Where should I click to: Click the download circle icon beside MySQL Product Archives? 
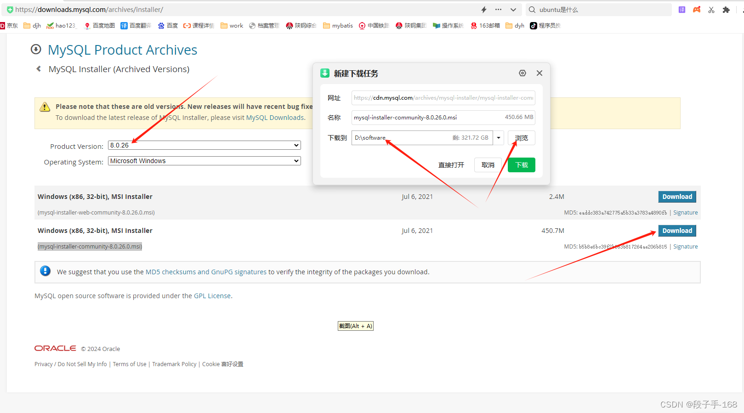[x=36, y=49]
